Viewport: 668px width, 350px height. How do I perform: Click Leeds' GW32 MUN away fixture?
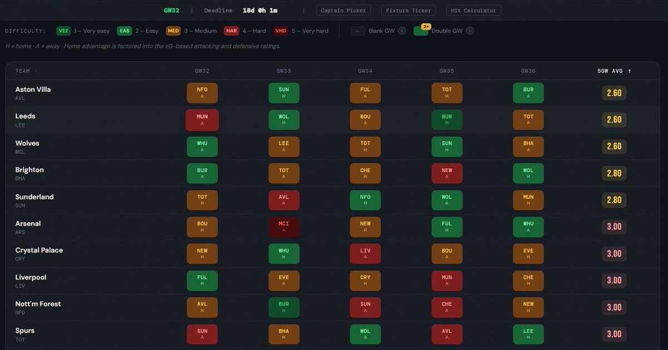click(202, 120)
